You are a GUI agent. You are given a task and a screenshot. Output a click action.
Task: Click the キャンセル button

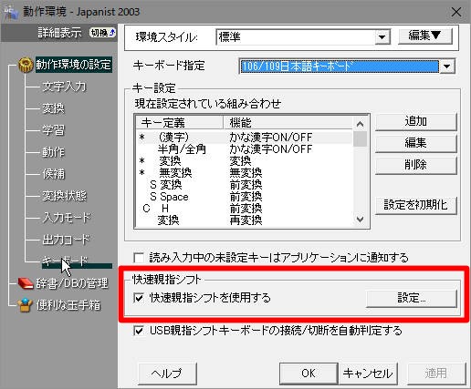pyautogui.click(x=368, y=374)
